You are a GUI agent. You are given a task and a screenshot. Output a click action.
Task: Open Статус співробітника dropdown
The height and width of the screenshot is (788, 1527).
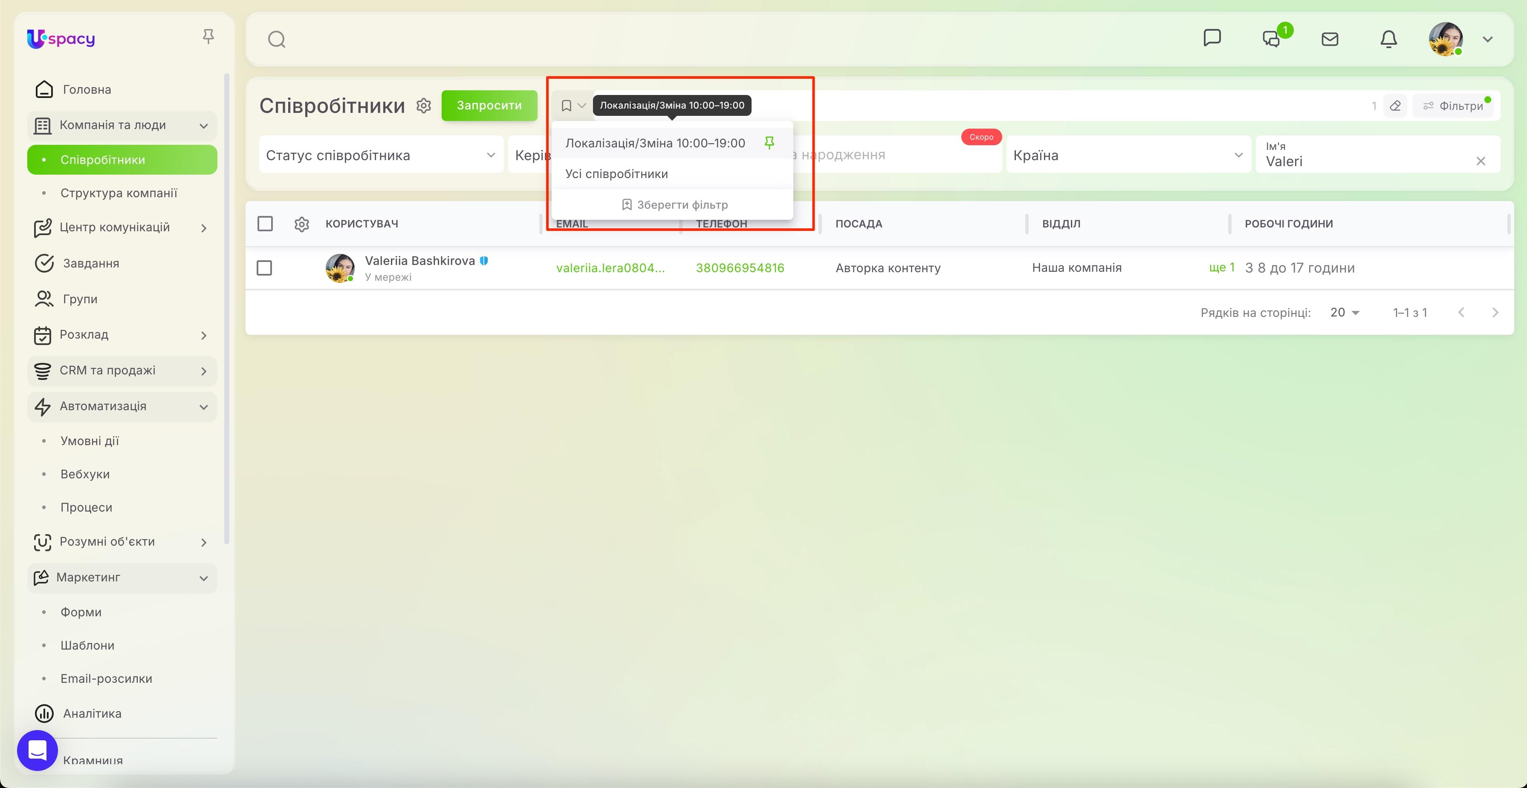pos(381,155)
